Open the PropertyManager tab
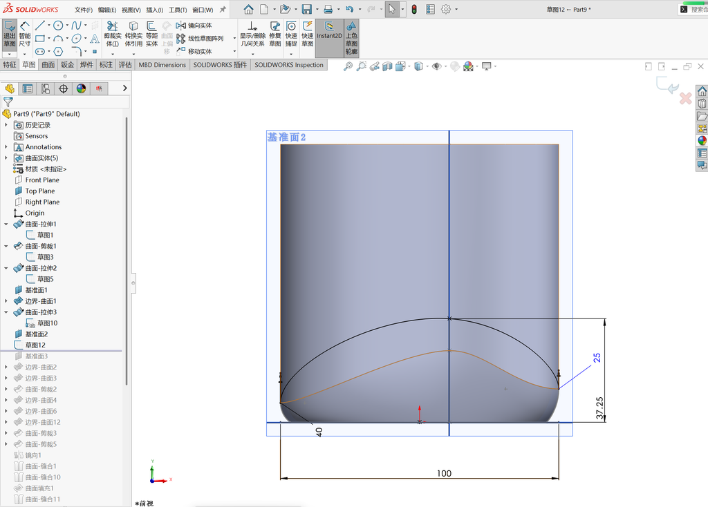This screenshot has height=507, width=708. (27, 88)
